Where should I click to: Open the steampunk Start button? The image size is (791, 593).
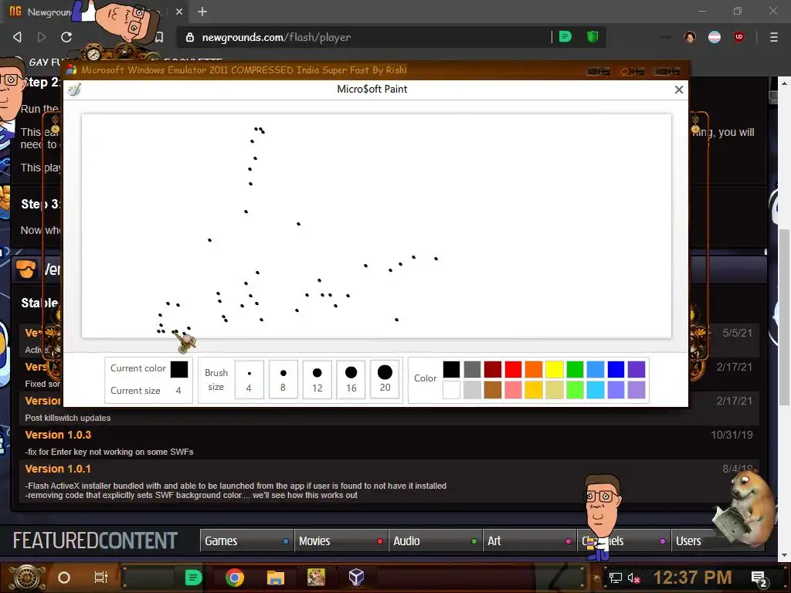pyautogui.click(x=27, y=578)
